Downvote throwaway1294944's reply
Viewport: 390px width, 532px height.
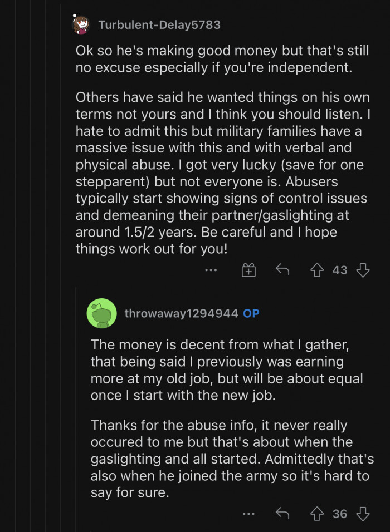[x=363, y=514]
